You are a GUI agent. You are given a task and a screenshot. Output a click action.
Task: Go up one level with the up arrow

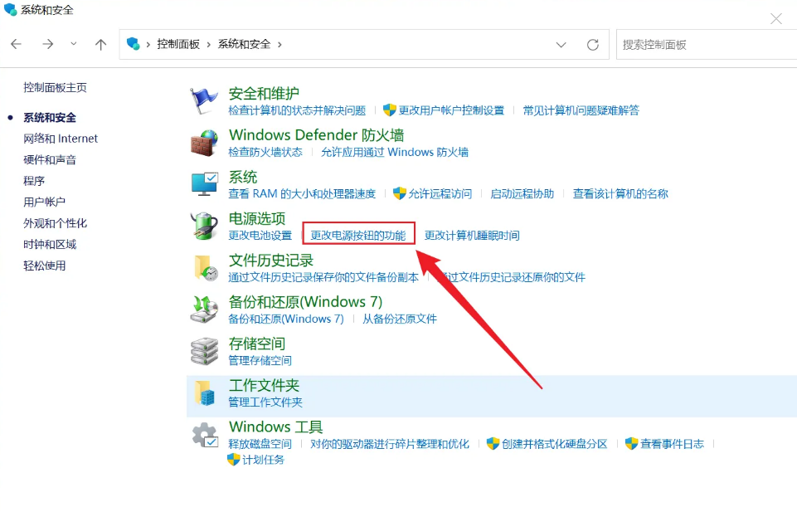click(100, 44)
